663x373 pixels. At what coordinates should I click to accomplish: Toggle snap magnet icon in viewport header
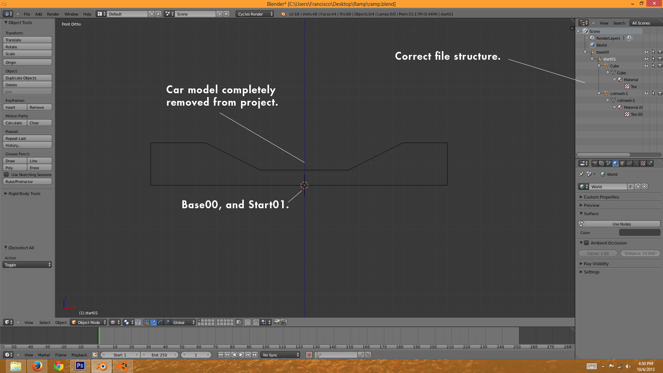(256, 322)
